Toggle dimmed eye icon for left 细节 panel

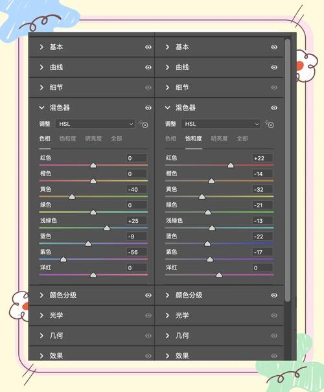[148, 87]
